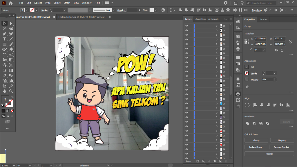Click the Save as Symbol button

point(281,147)
